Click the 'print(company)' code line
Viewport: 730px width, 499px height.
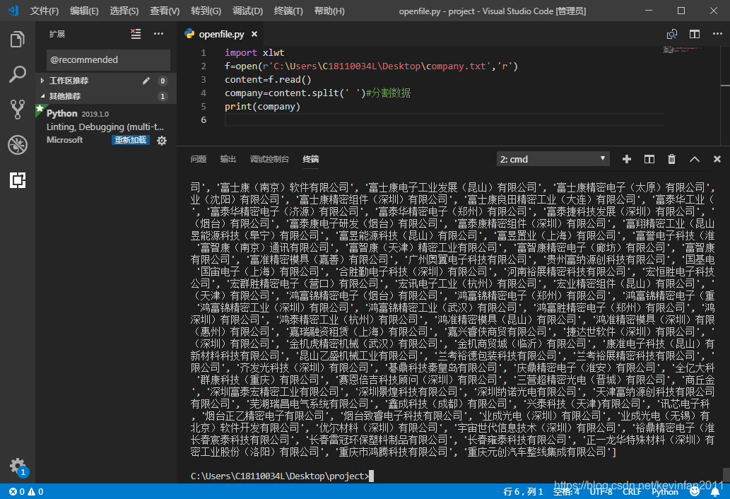262,107
